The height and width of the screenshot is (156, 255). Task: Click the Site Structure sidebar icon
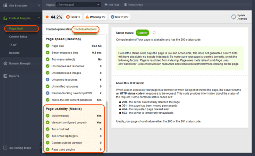point(6,6)
